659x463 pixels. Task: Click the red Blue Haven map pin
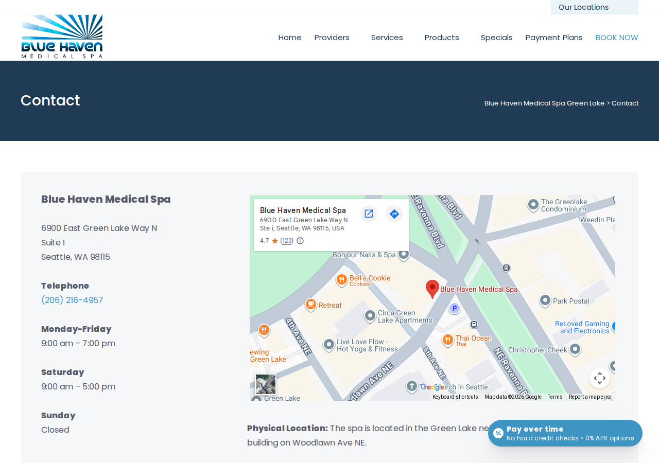coord(432,289)
